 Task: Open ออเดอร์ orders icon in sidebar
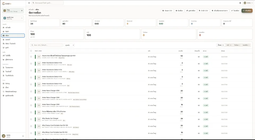[x=3, y=40]
